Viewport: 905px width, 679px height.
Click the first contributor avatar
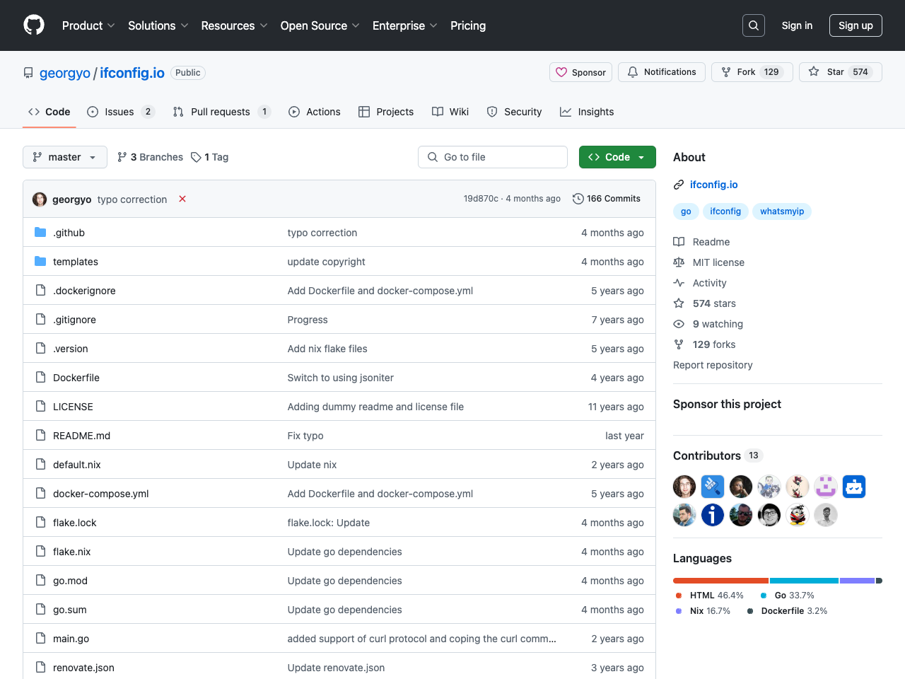tap(684, 487)
